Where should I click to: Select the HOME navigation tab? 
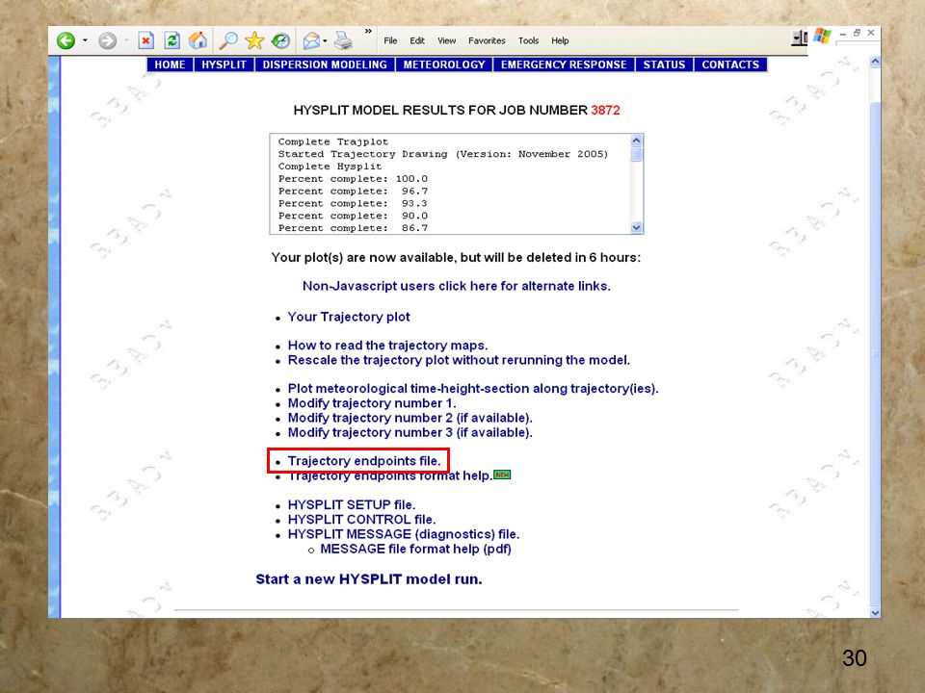coord(170,64)
